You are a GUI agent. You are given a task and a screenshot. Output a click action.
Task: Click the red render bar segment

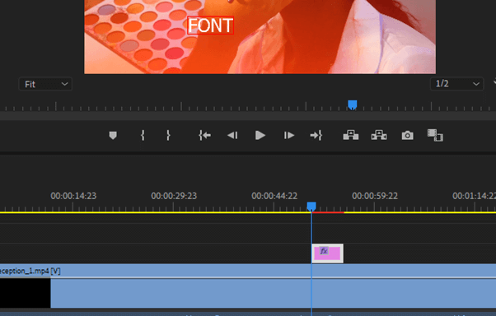pos(328,212)
